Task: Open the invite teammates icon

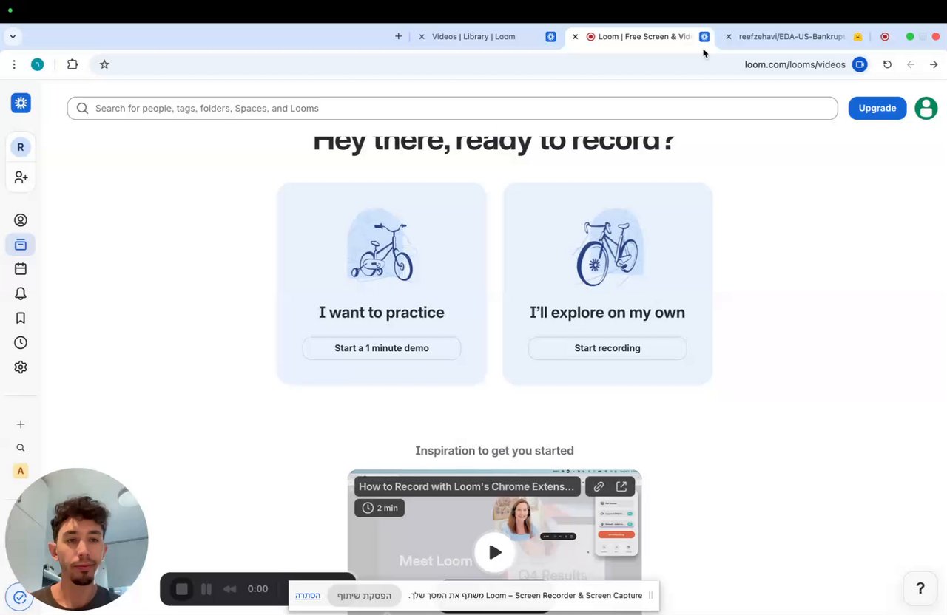Action: [21, 177]
